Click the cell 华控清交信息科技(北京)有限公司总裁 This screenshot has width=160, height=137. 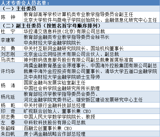(91, 31)
